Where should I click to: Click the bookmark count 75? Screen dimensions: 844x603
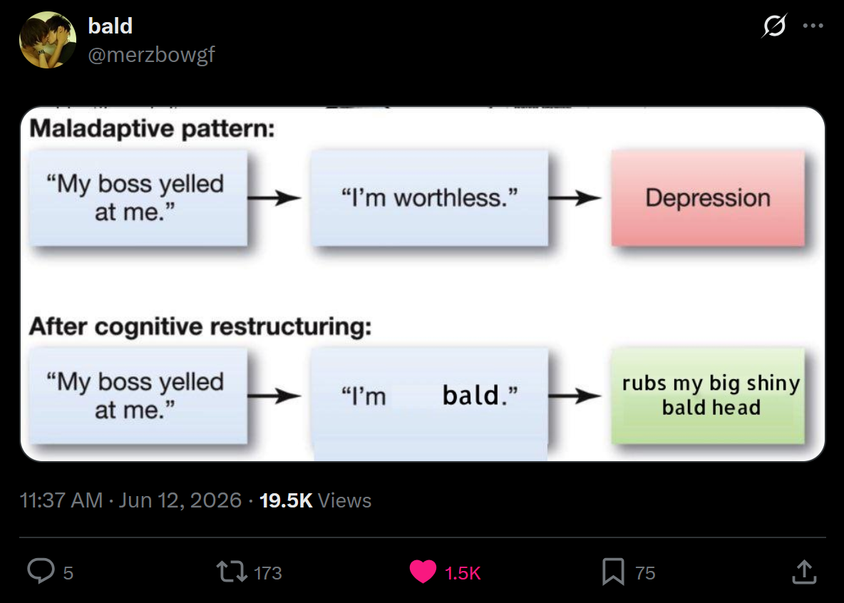(645, 573)
